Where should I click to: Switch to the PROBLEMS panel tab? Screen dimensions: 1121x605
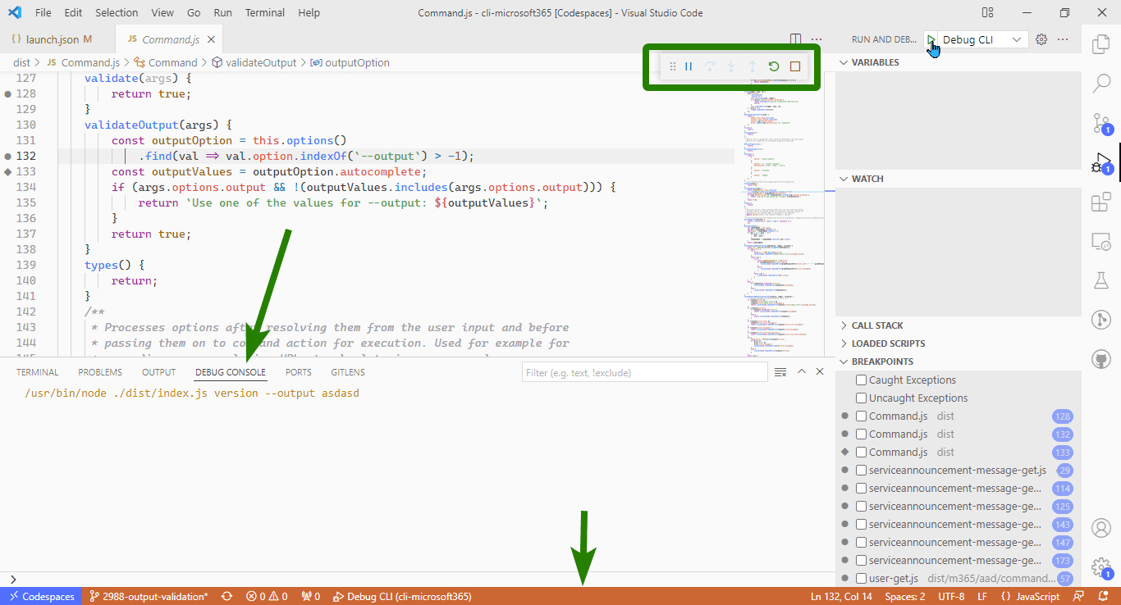pyautogui.click(x=100, y=372)
